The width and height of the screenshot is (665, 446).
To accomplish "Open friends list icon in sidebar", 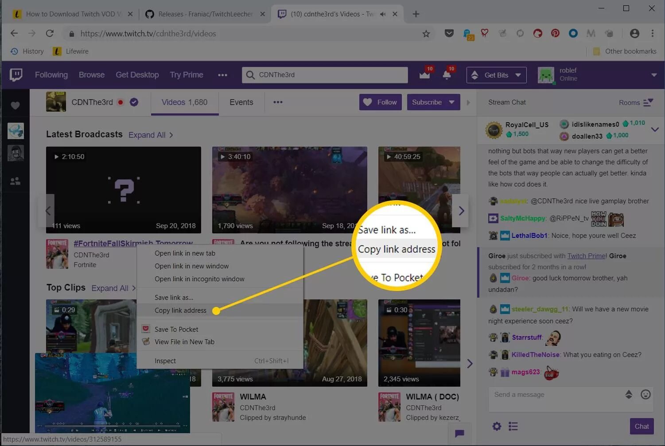I will coord(15,181).
